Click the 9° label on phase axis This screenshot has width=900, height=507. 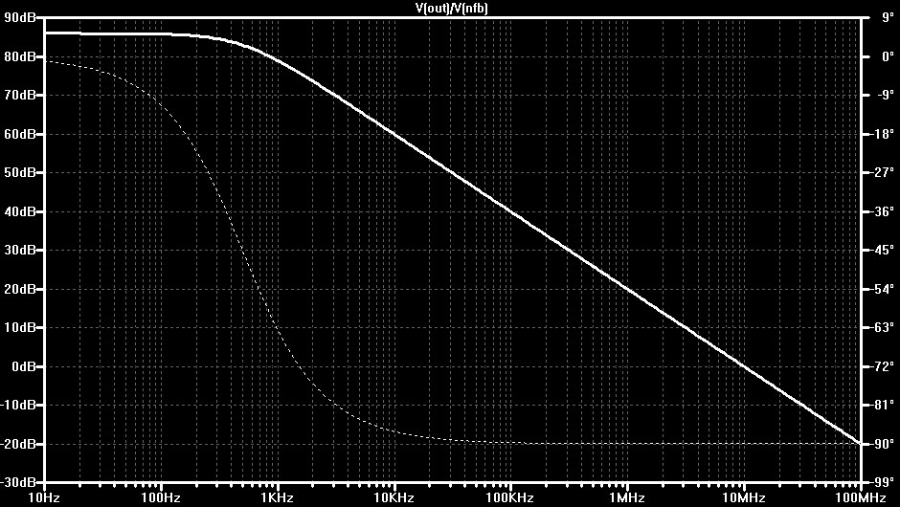(x=887, y=17)
